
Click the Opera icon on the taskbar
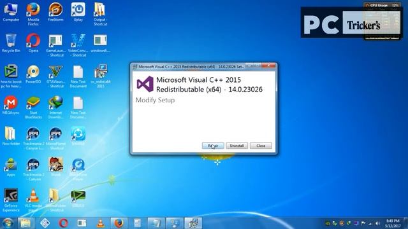coord(63,223)
